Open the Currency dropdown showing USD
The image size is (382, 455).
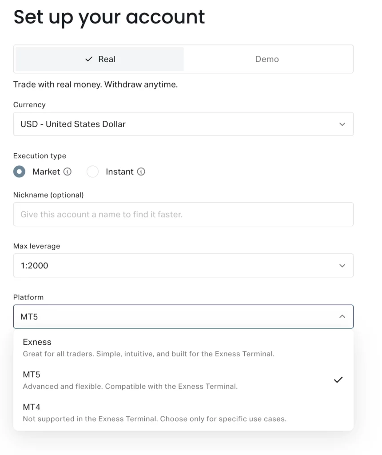pyautogui.click(x=183, y=124)
